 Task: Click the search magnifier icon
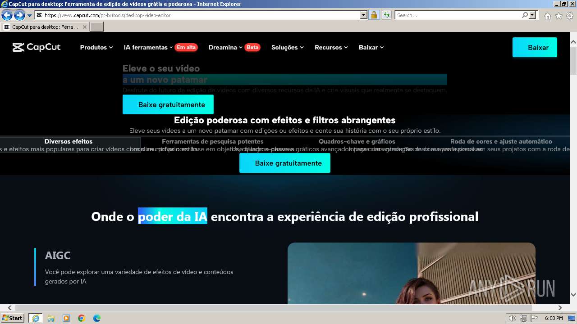click(x=525, y=15)
